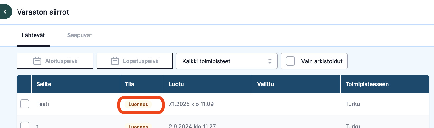
Task: Click the up-down arrows on Kaikki toimipisteet
Action: (270, 61)
